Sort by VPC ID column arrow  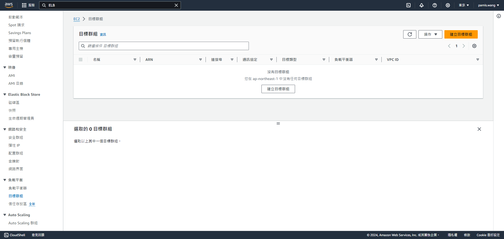[478, 60]
